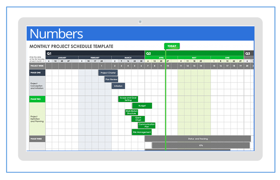Select the FEBRUARY month header
The height and width of the screenshot is (180, 280).
point(95,57)
